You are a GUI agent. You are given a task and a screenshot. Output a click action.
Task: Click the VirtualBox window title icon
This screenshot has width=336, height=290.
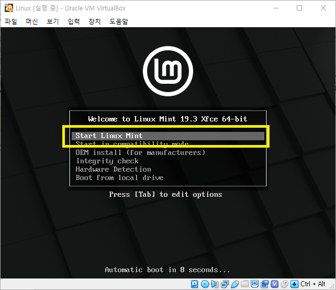(x=8, y=8)
